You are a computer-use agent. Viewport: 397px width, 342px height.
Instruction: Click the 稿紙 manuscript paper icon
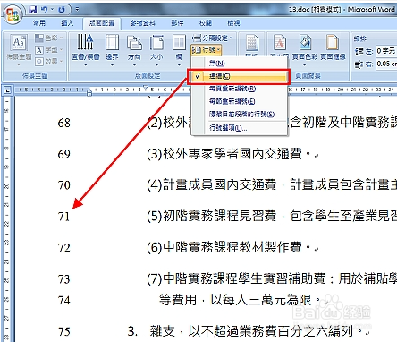(x=252, y=44)
